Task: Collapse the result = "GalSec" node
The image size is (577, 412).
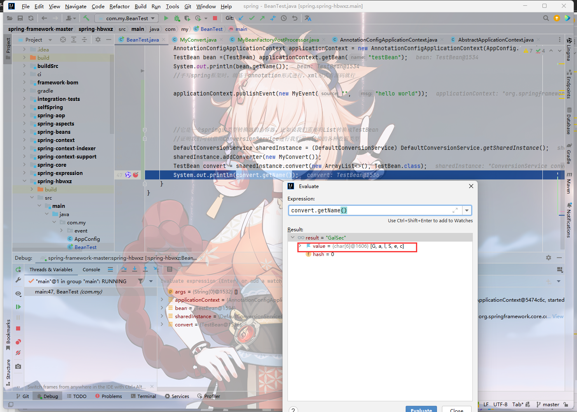Action: pos(293,237)
